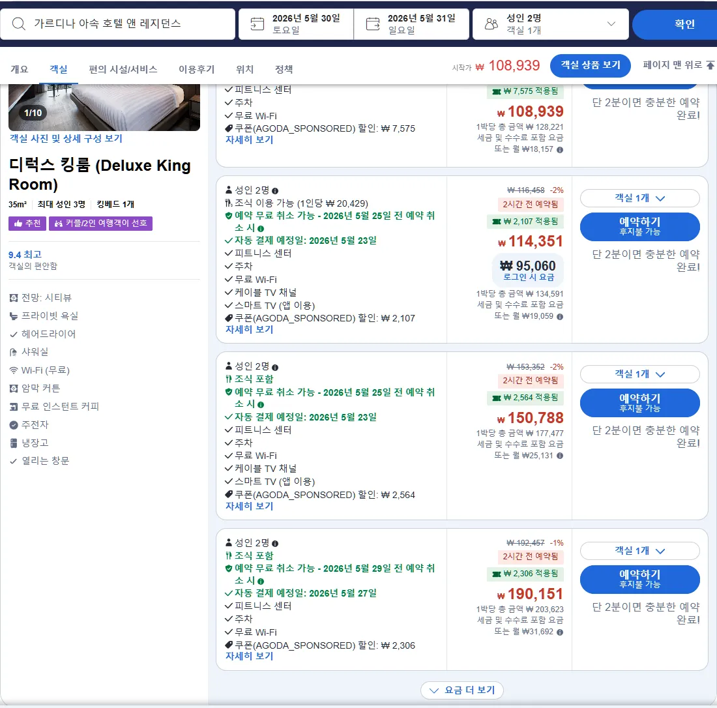
Task: Click 예약하기 for the ₩150,788 offer
Action: (x=639, y=402)
